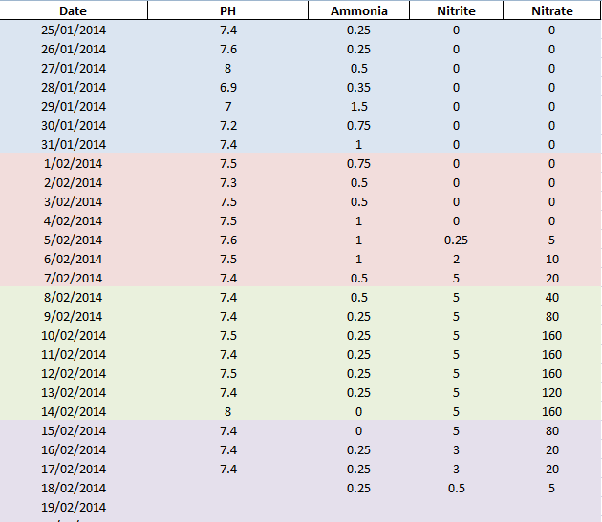Viewport: 602px width, 522px height.
Task: Click the date cell 8/02/2014
Action: coord(74,297)
